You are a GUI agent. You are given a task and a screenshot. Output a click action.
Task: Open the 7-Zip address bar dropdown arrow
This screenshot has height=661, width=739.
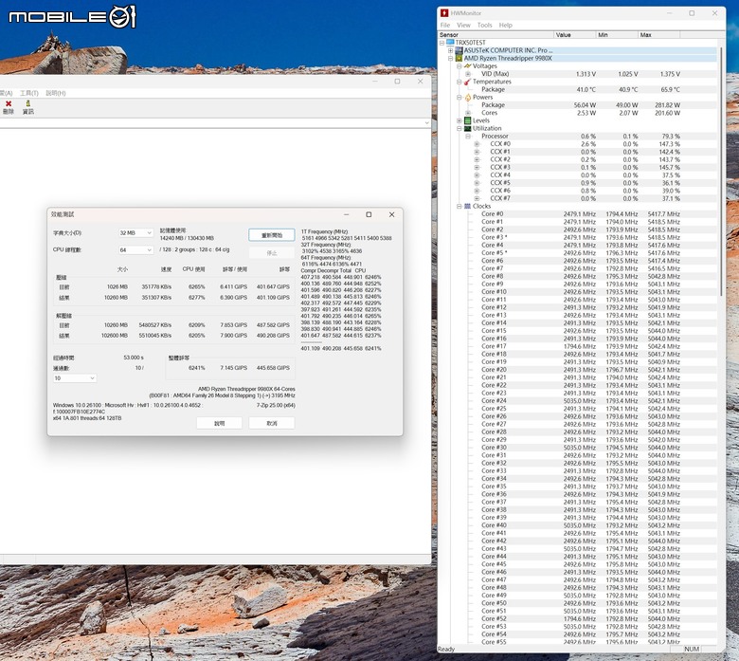tap(426, 122)
